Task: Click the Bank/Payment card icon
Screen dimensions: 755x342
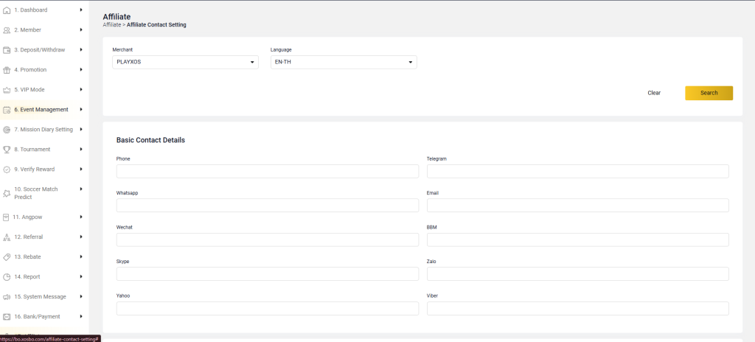Action: pos(7,316)
